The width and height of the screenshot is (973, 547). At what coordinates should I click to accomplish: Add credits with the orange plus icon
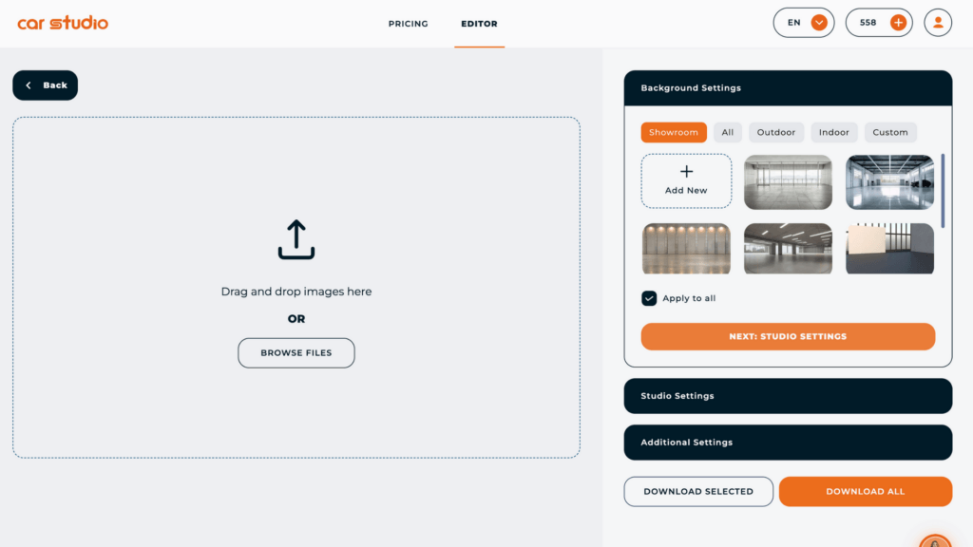pos(898,23)
